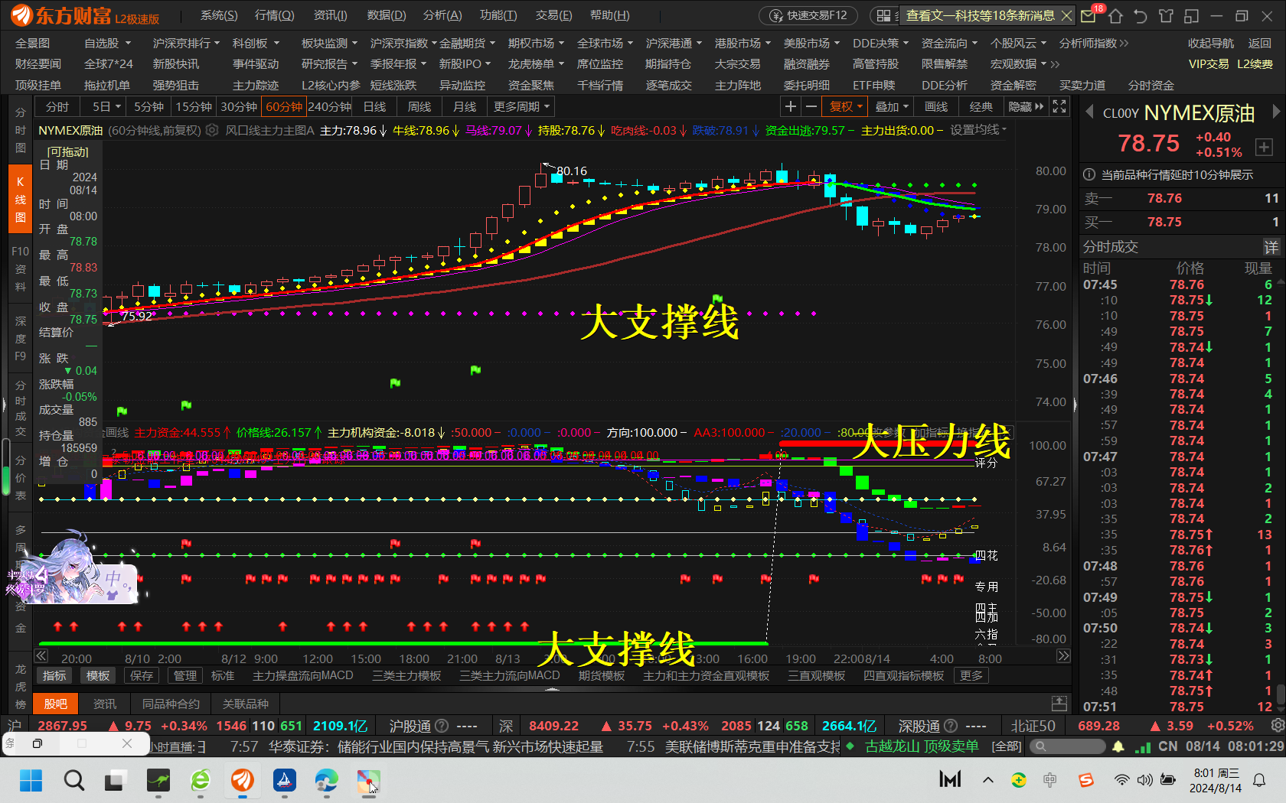Dismiss the 18 new messages notification
This screenshot has width=1286, height=803.
tap(1066, 15)
